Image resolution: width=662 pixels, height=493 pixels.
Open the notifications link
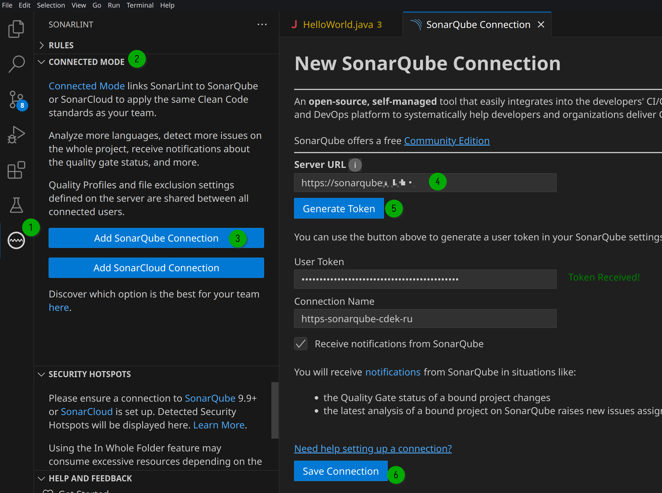click(393, 372)
